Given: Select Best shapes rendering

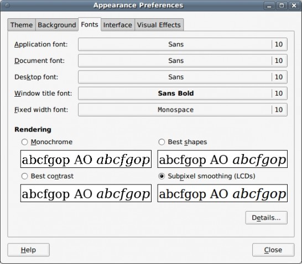Looking at the screenshot, I should coord(183,142).
